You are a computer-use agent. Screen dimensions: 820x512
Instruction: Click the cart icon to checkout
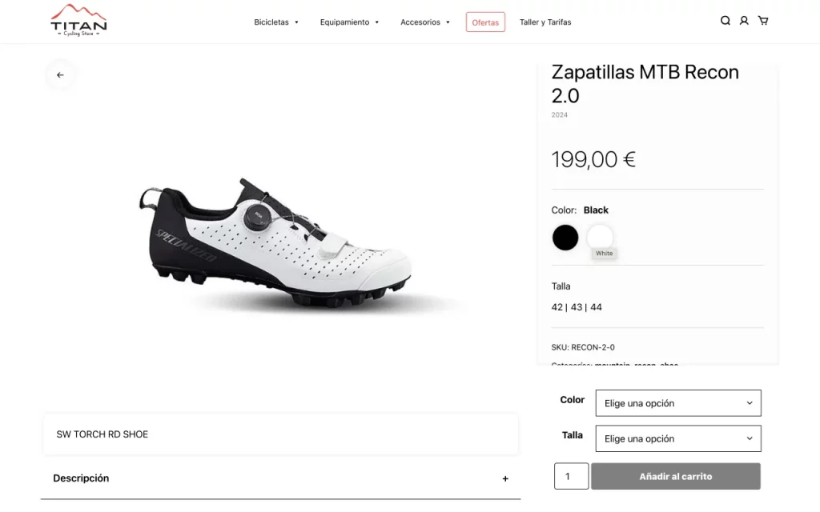[x=763, y=21]
